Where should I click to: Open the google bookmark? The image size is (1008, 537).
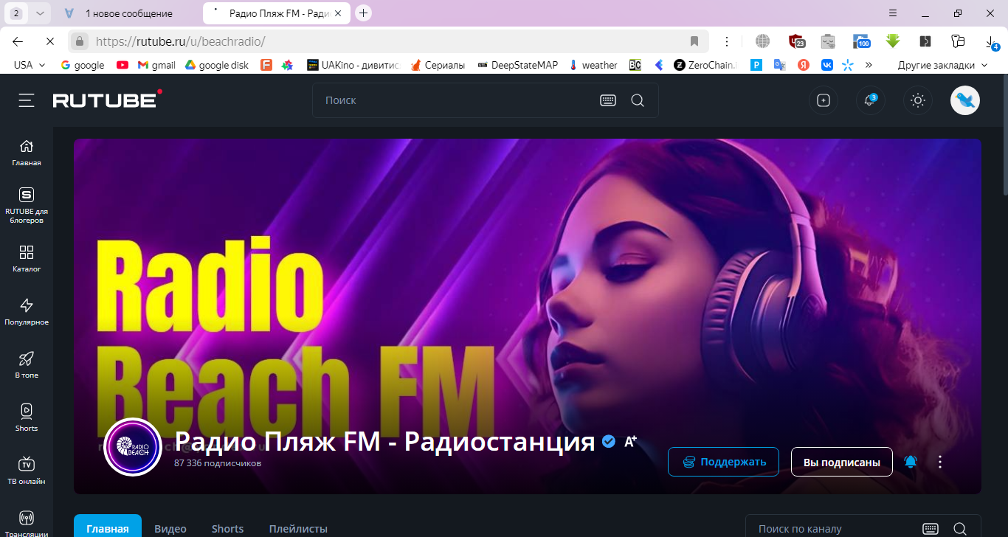[x=83, y=65]
